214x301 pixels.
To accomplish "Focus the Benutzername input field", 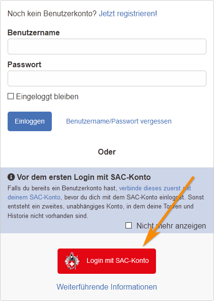I will (107, 46).
